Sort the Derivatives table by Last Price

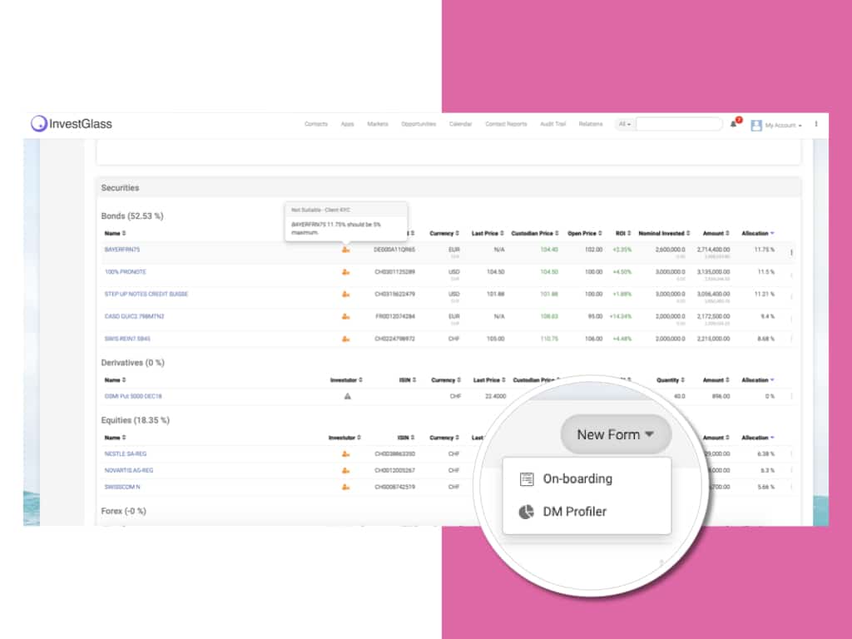pos(489,380)
